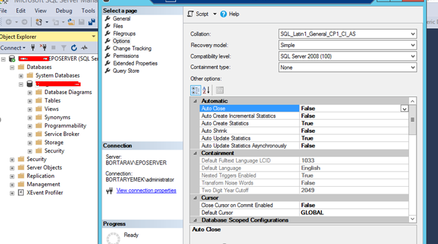Click the Alphabetical sort icon

tap(207, 90)
